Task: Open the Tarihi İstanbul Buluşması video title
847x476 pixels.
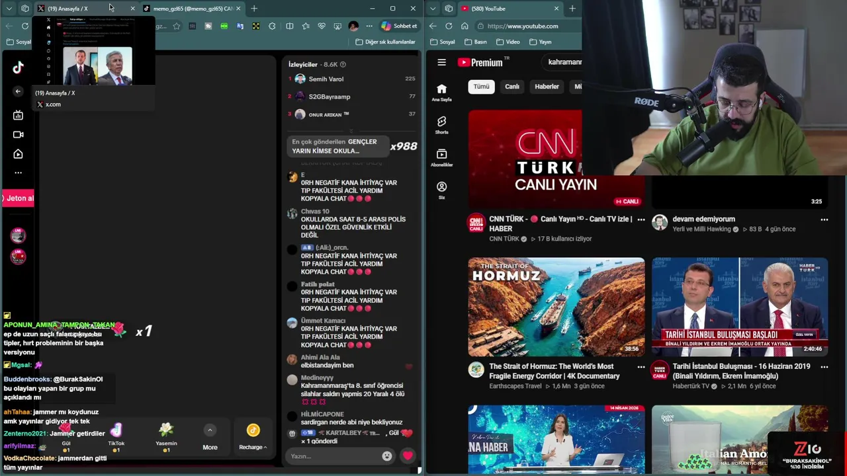Action: (x=741, y=371)
